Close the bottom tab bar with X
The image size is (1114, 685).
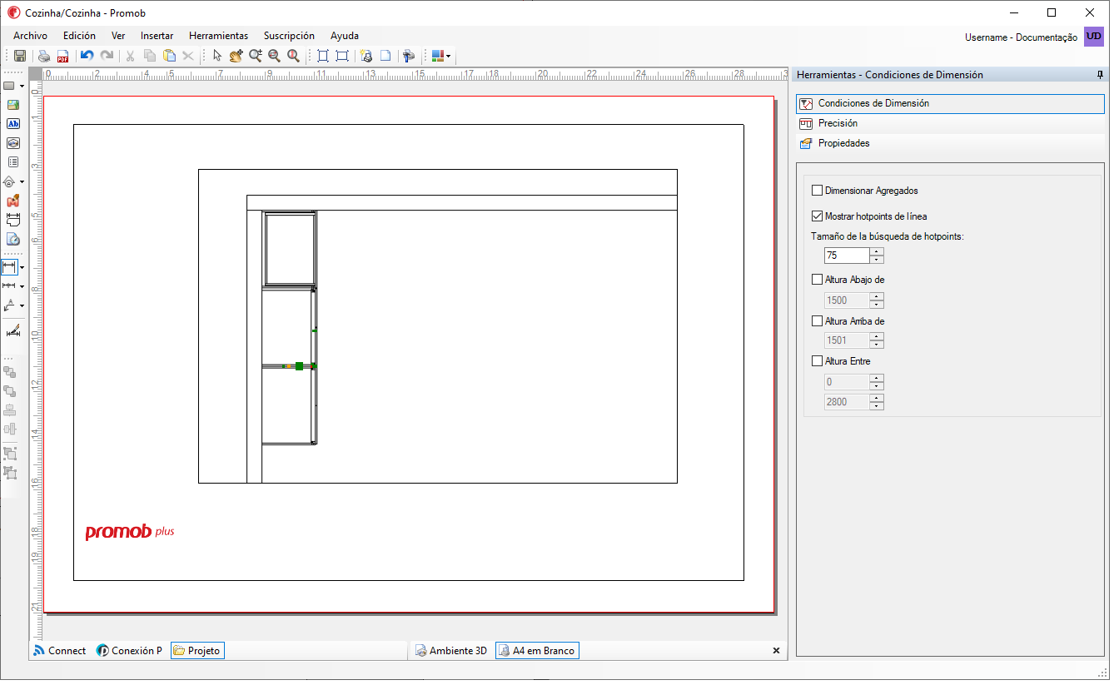click(x=776, y=651)
